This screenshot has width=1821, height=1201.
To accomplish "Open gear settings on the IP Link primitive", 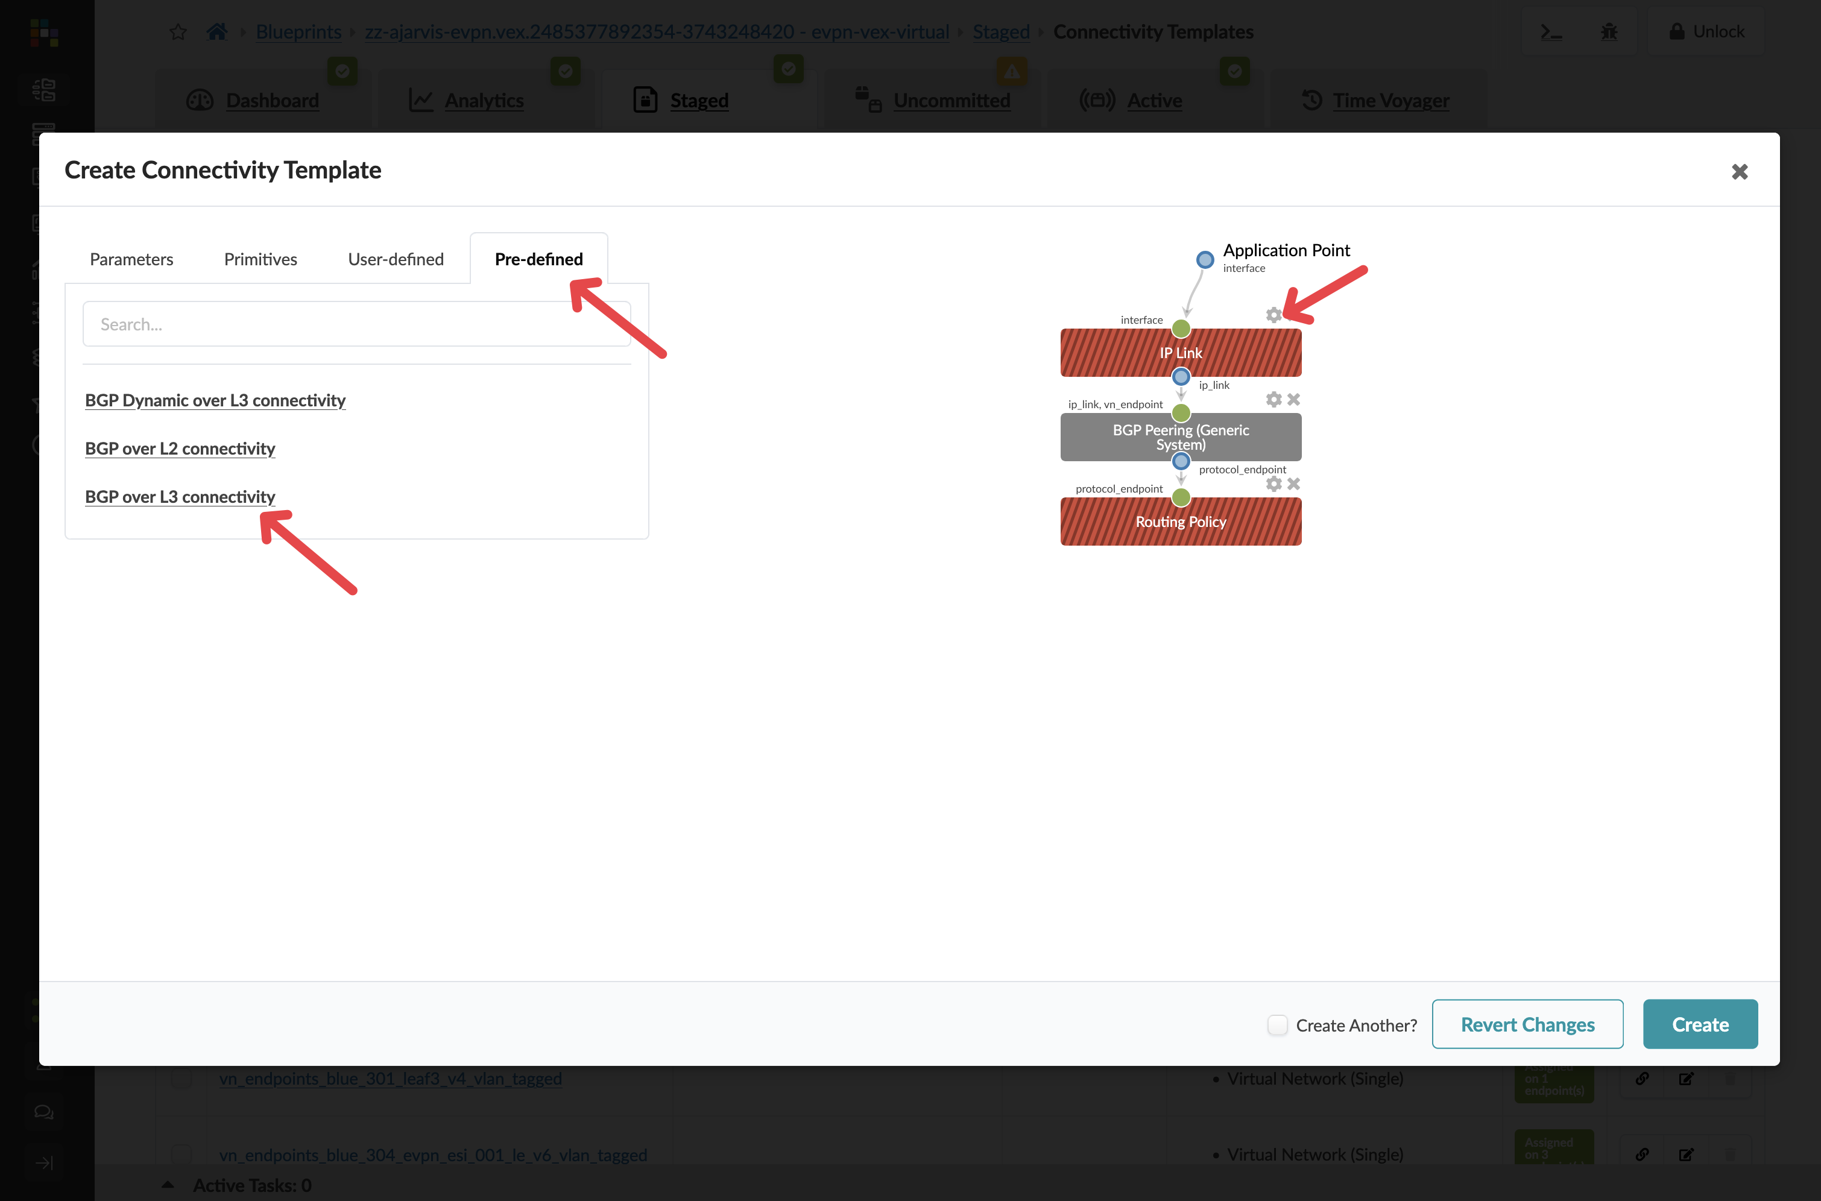I will point(1273,315).
